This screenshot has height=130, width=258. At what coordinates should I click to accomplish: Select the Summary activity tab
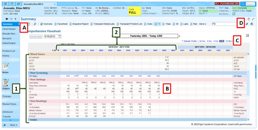click(10, 24)
